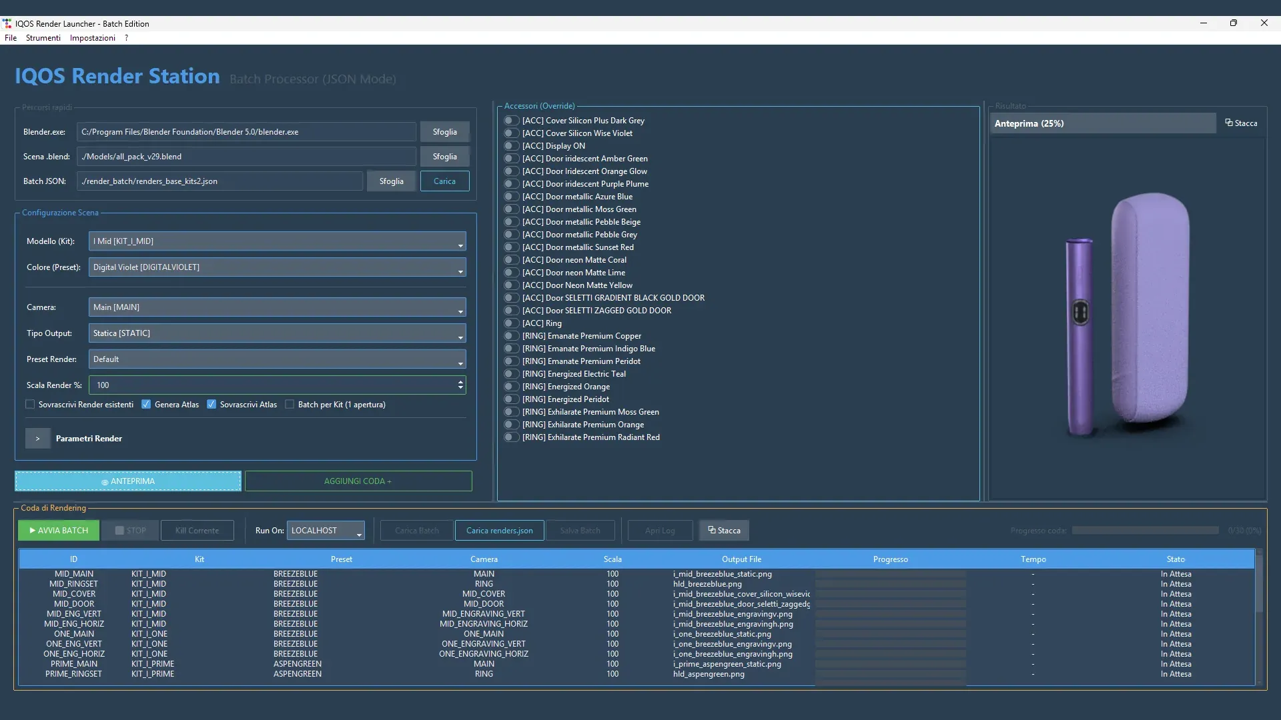The image size is (1281, 720).
Task: Toggle Door metallic Azure Blue accessory
Action: click(511, 197)
